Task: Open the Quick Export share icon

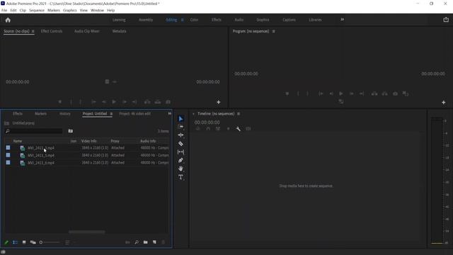Action: (446, 20)
